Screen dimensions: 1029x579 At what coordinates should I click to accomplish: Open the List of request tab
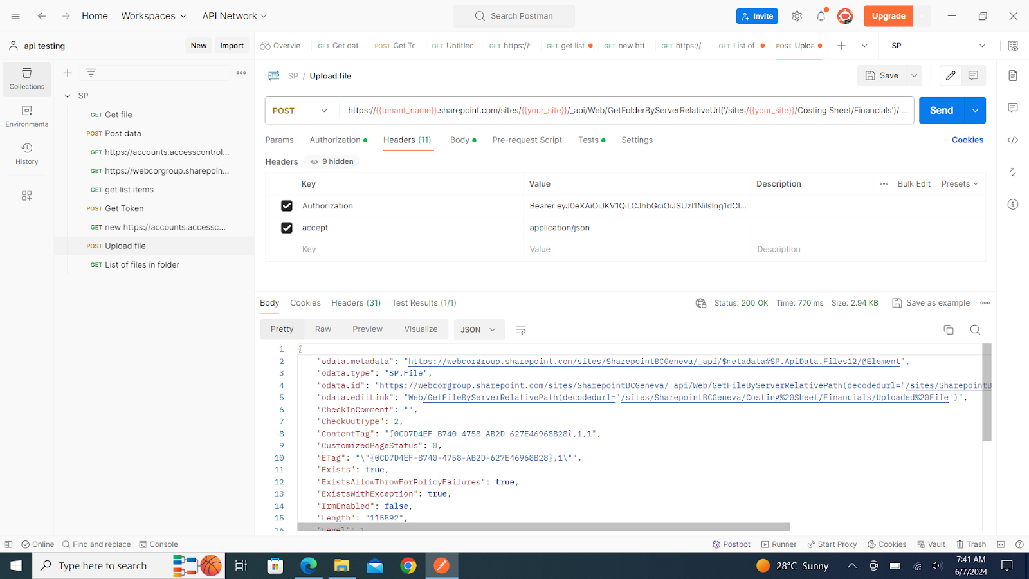coord(741,46)
